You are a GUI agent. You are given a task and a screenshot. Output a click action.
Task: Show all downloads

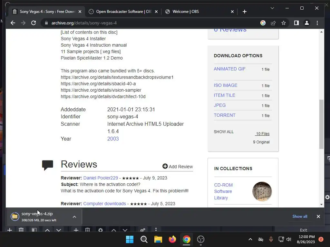[300, 216]
